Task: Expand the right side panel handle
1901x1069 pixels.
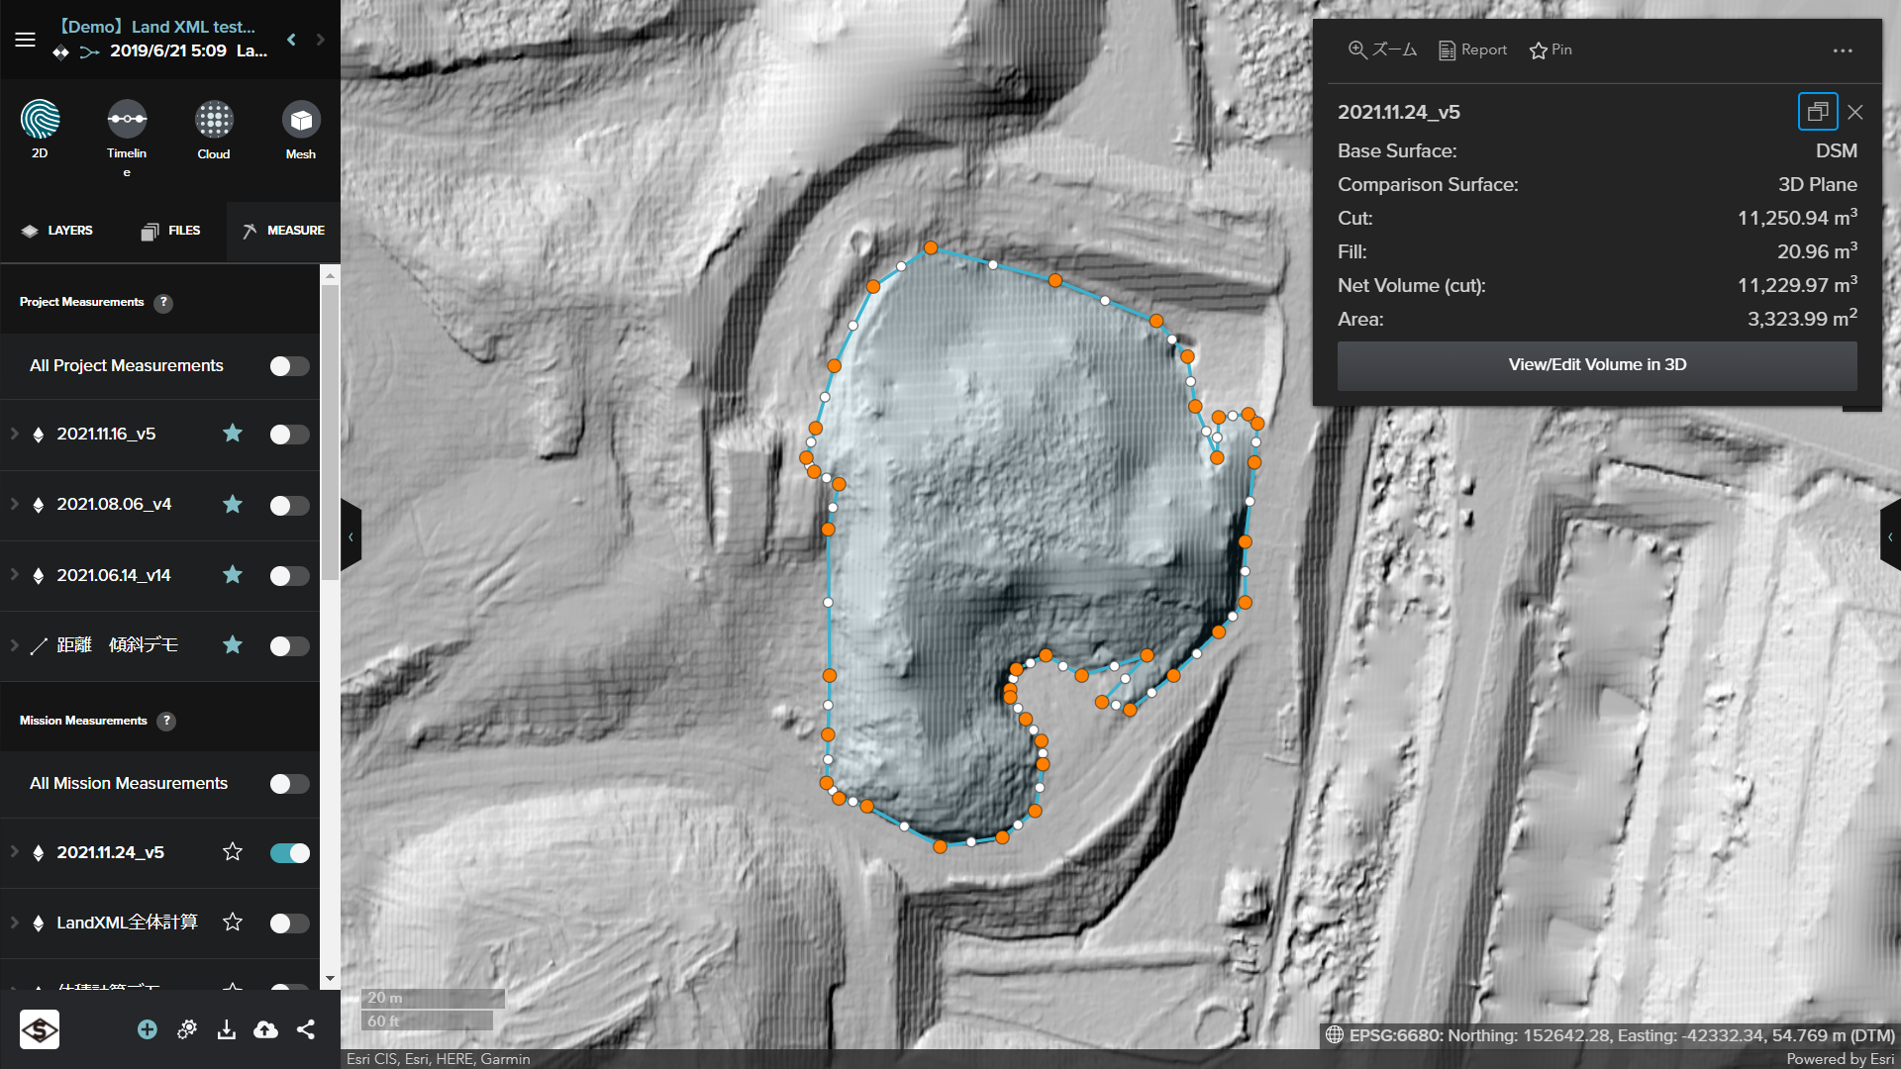Action: click(x=1890, y=536)
